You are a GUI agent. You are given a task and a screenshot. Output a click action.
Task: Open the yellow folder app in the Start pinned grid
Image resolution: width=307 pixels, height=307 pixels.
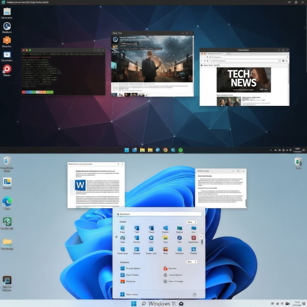click(165, 238)
